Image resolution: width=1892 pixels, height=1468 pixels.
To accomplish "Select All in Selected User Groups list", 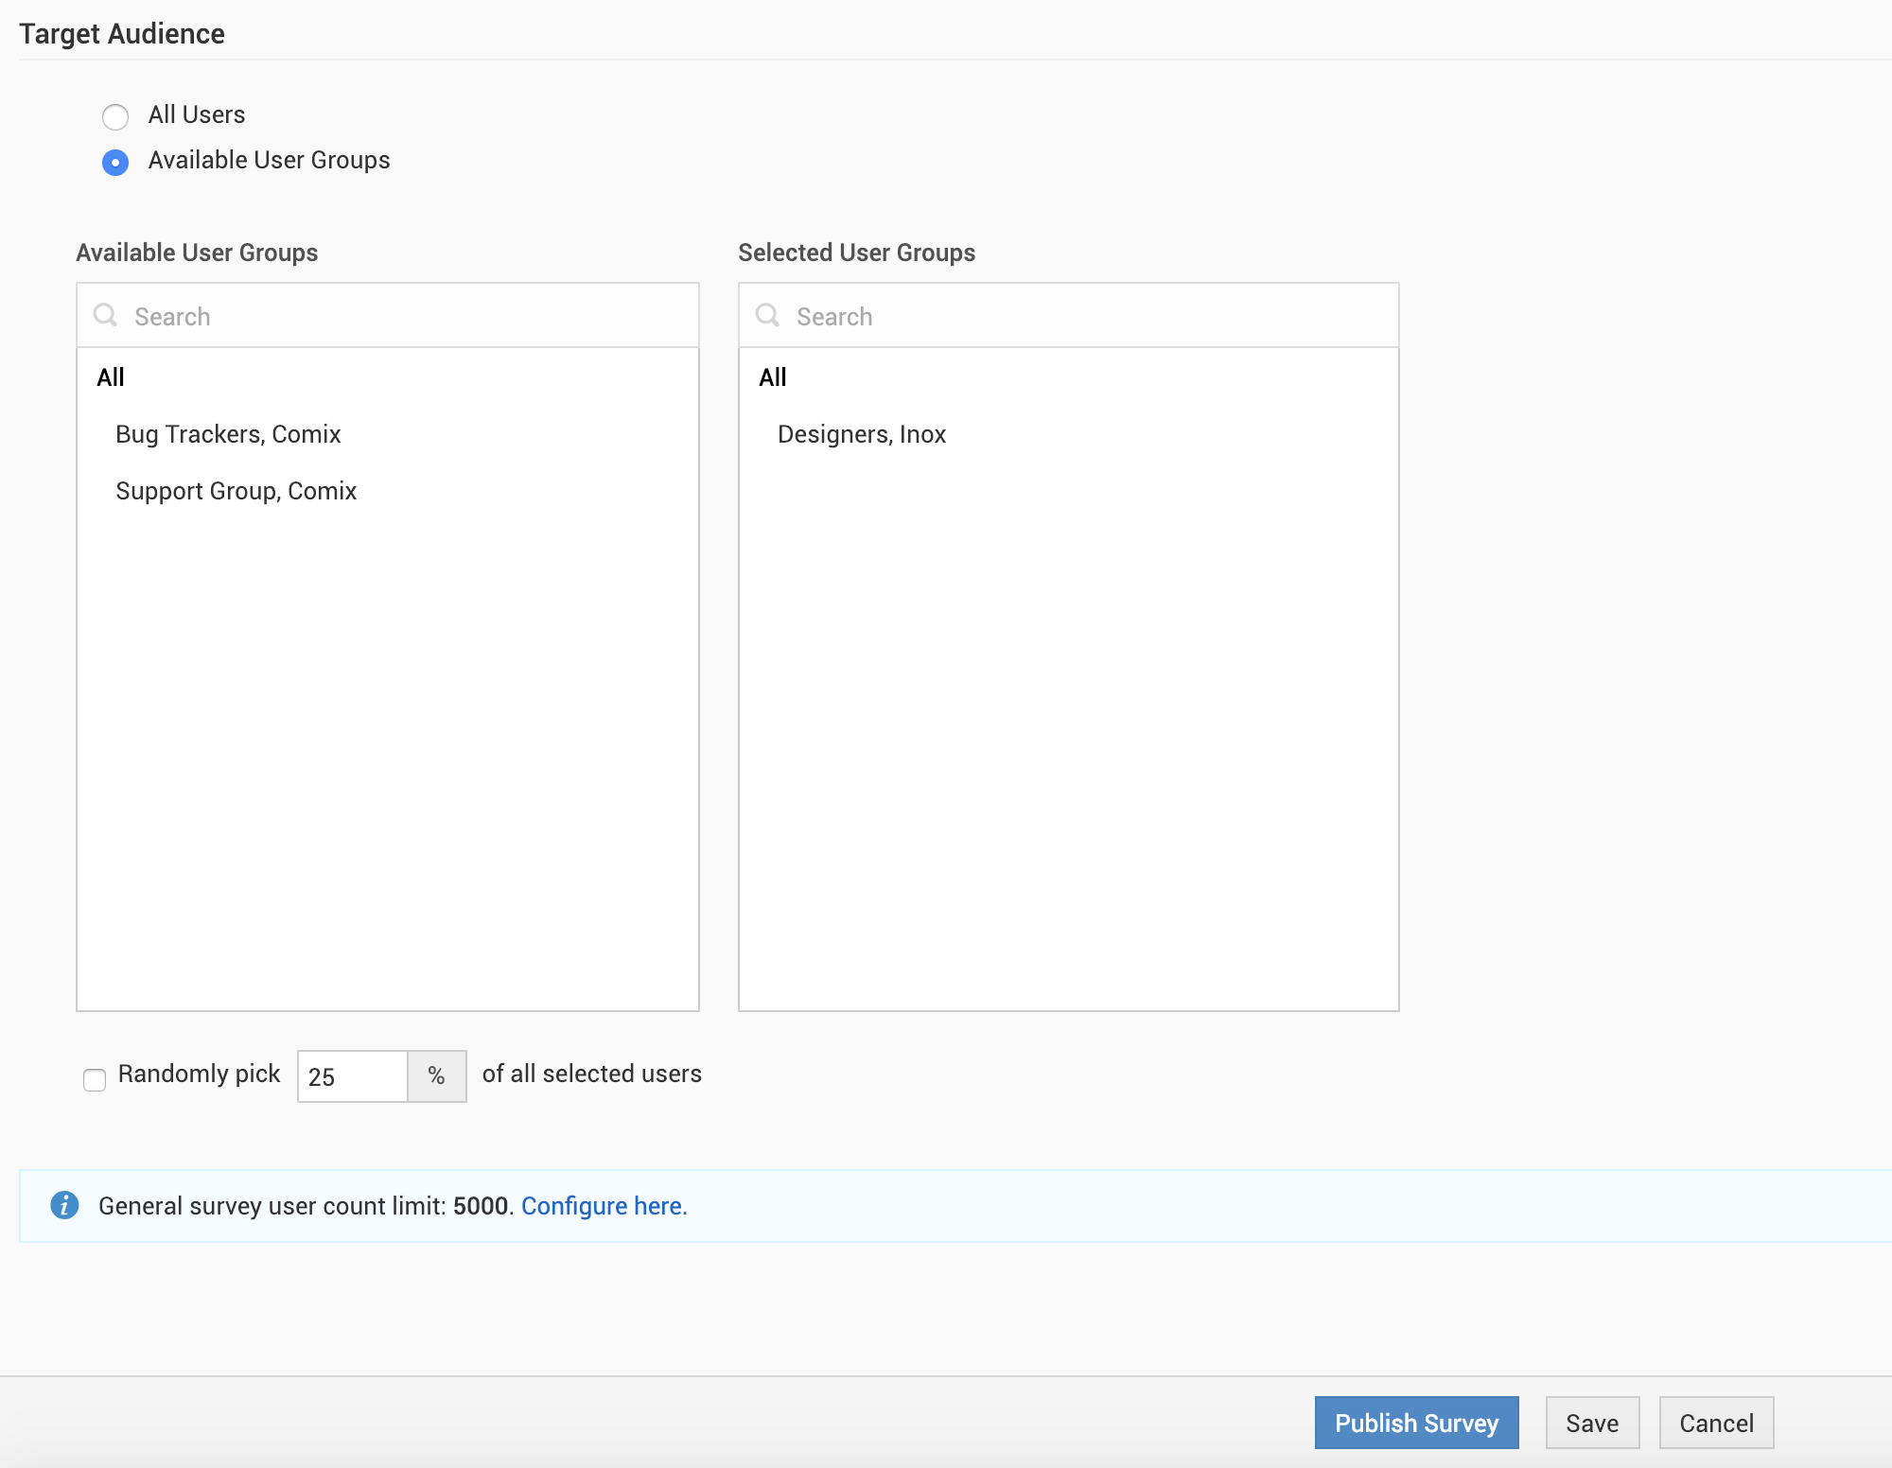I will tap(773, 377).
